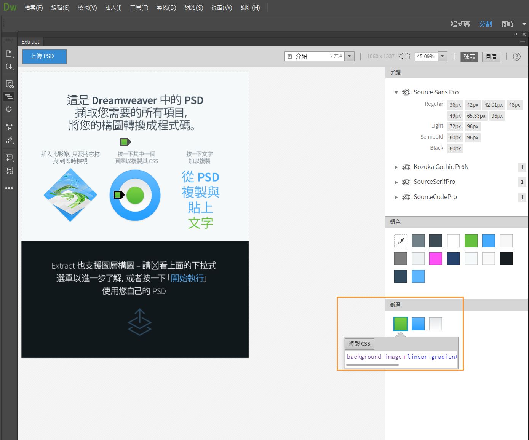Collapse the Source Sans Pro font group

pyautogui.click(x=396, y=92)
